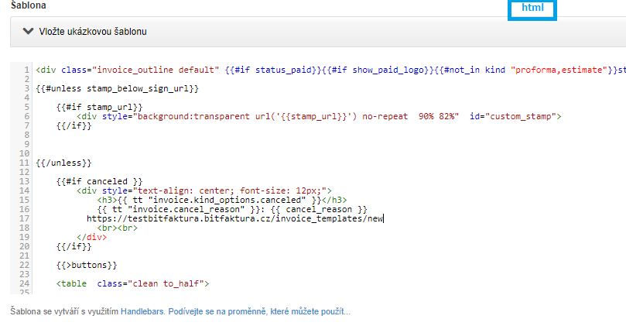Click the {{/unless}} line
Viewport: 626px width, 326px height.
click(64, 163)
